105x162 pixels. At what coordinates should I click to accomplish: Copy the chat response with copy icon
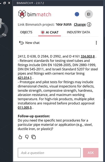click(34, 137)
